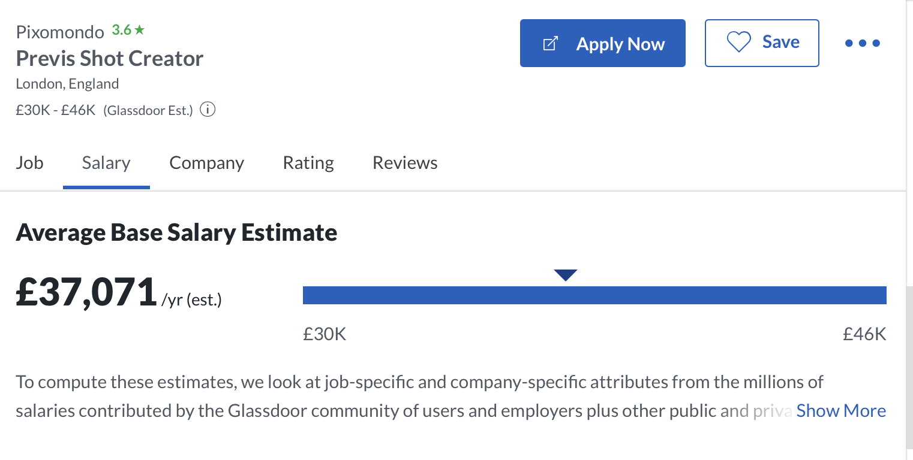The width and height of the screenshot is (913, 460).
Task: Click the Previs Shot Creator job title
Action: (x=110, y=59)
